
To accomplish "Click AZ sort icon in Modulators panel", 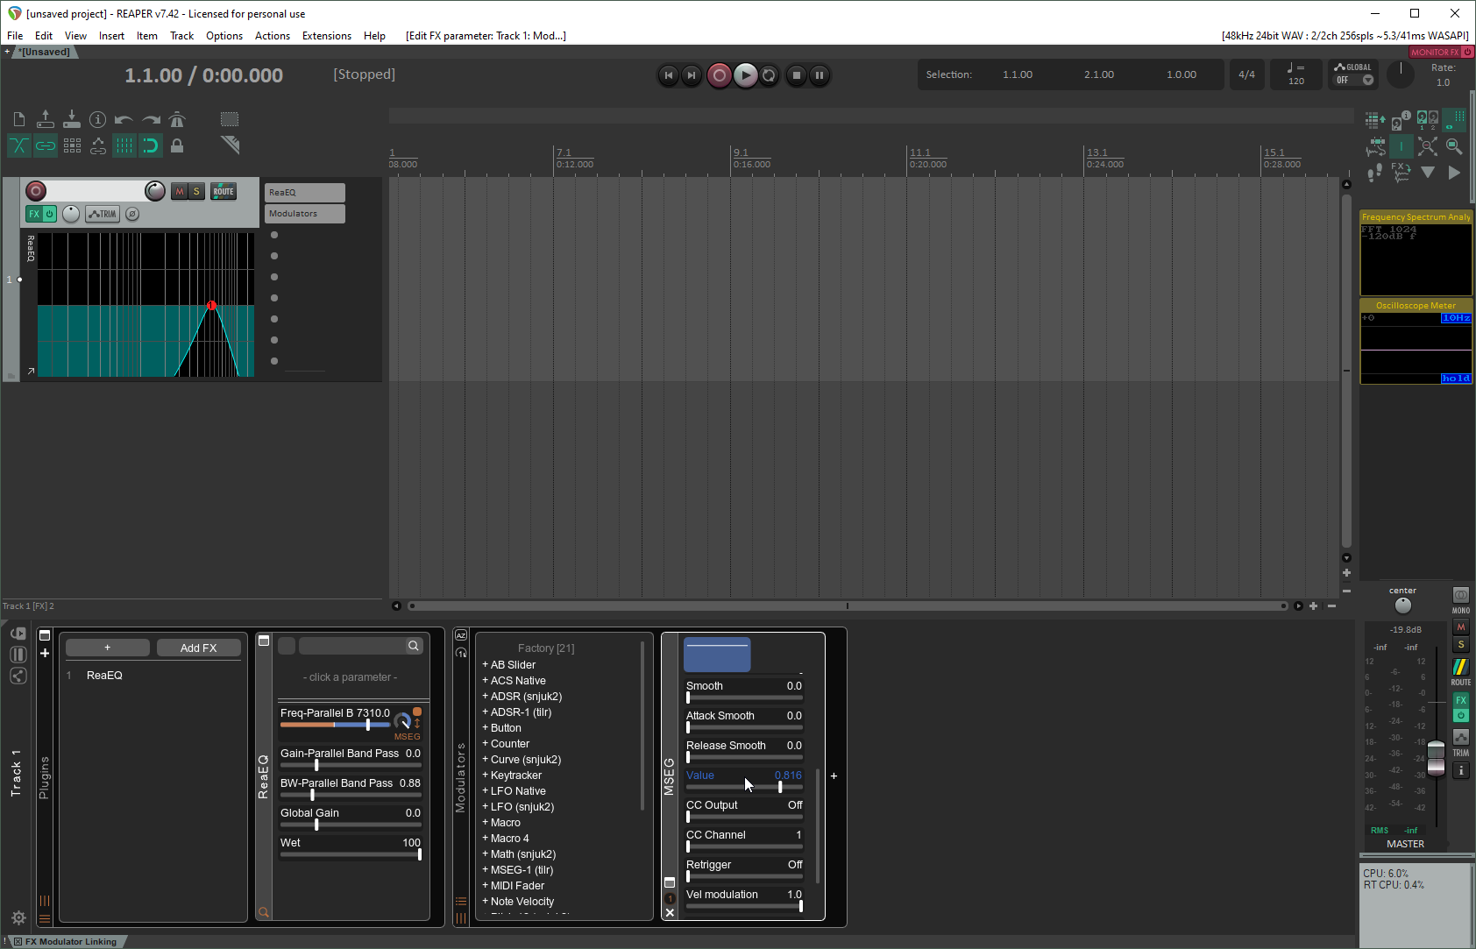I will pos(461,635).
